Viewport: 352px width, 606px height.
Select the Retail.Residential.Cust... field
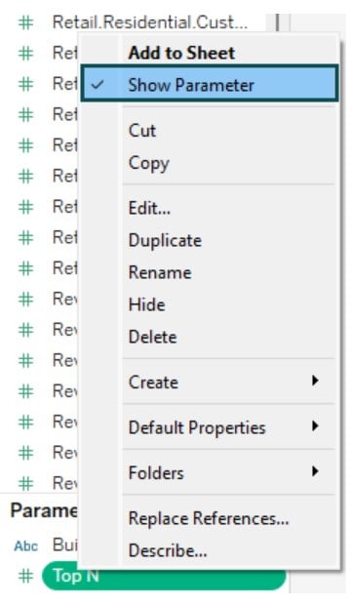coord(150,22)
